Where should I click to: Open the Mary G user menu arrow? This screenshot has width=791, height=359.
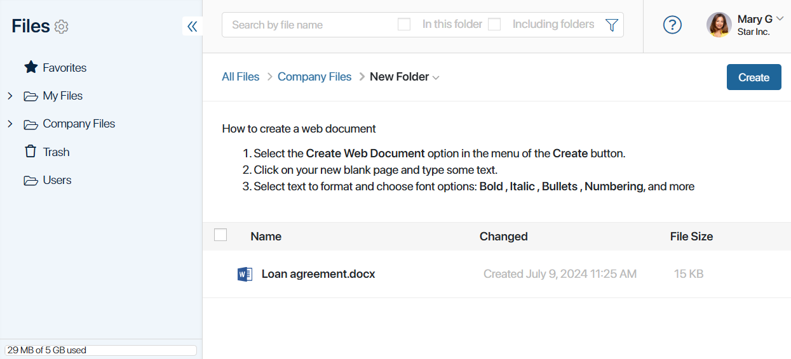pos(780,19)
